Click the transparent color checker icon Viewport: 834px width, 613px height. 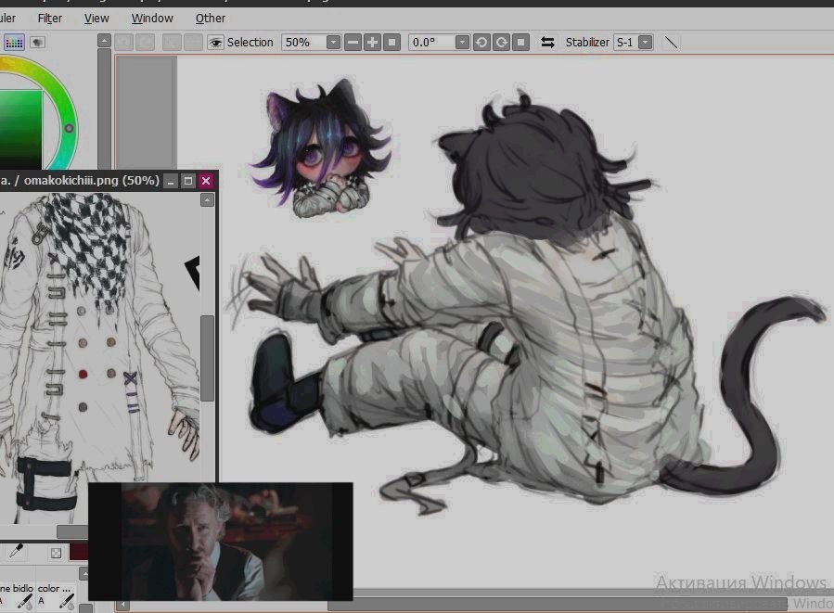pyautogui.click(x=56, y=553)
